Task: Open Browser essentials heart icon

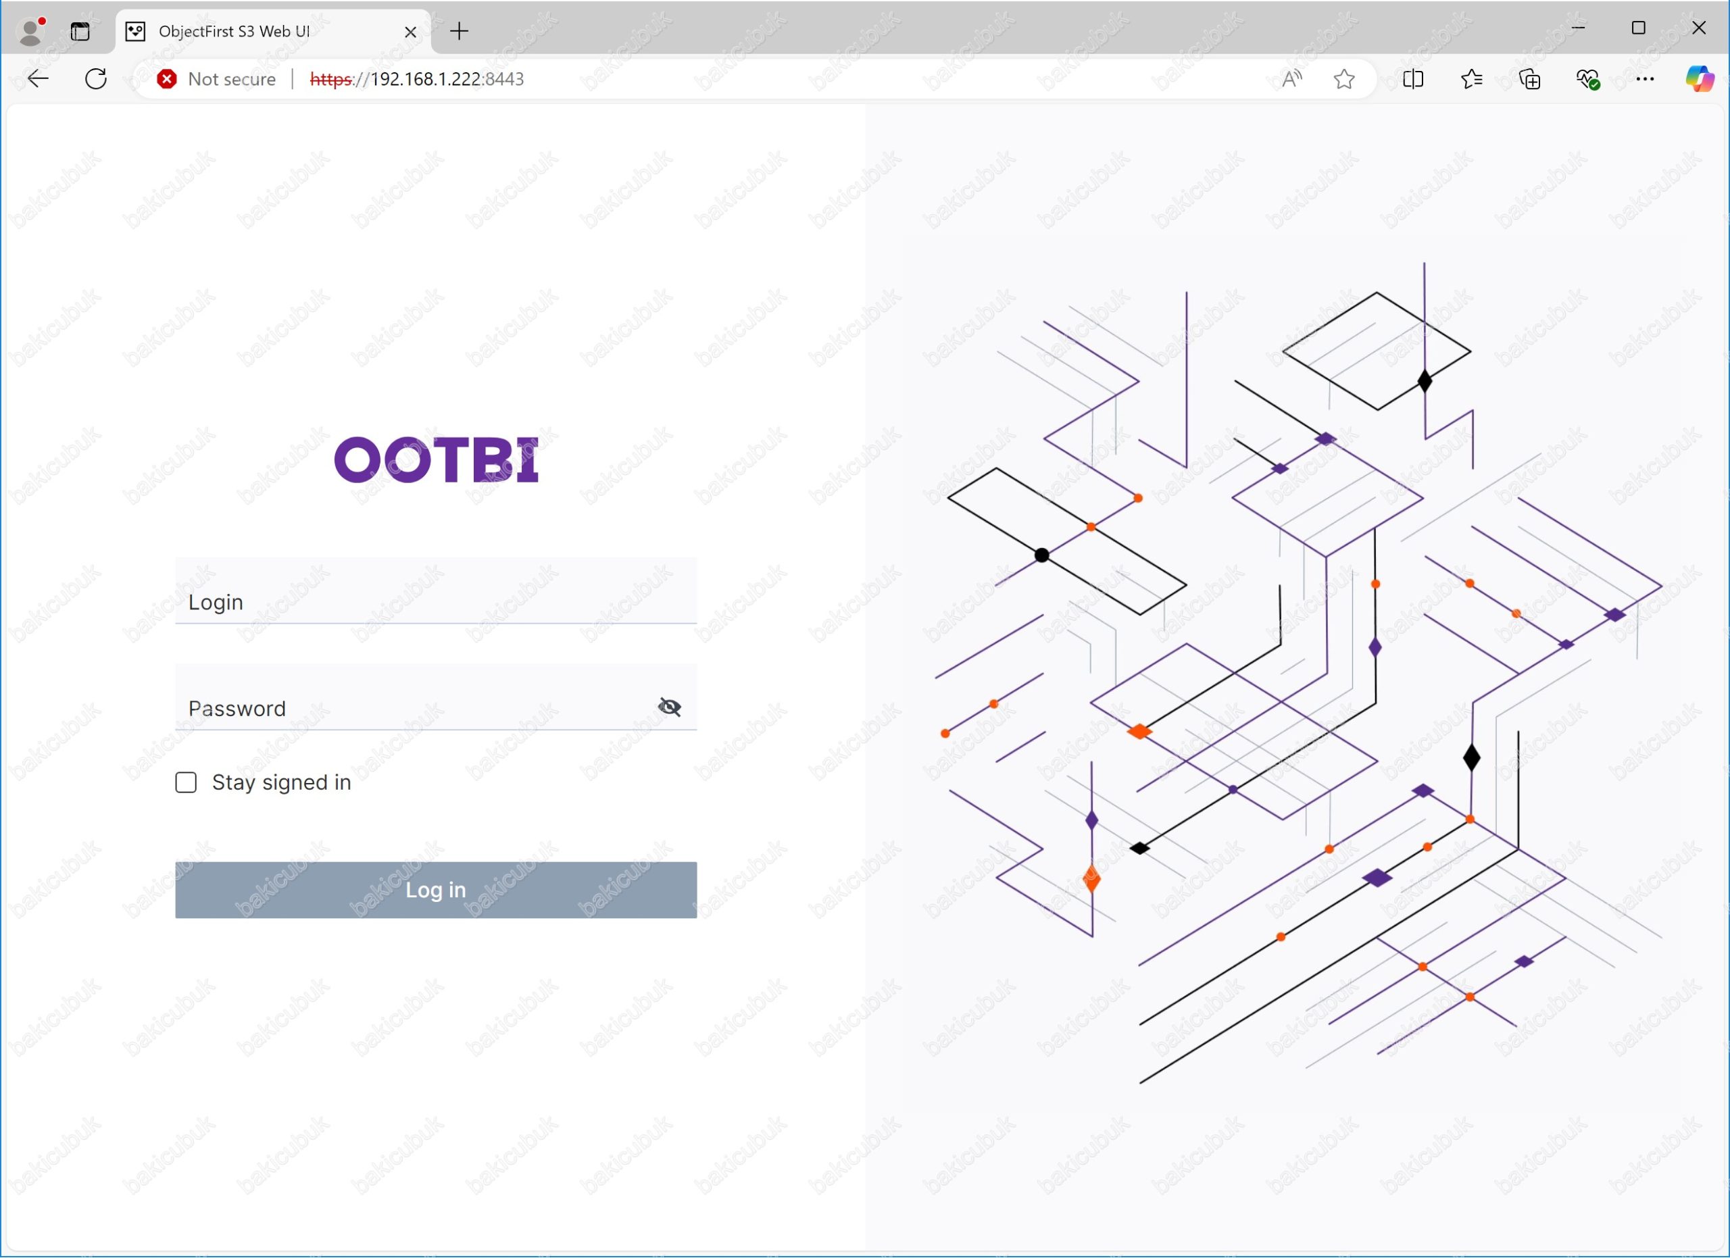Action: coord(1587,78)
